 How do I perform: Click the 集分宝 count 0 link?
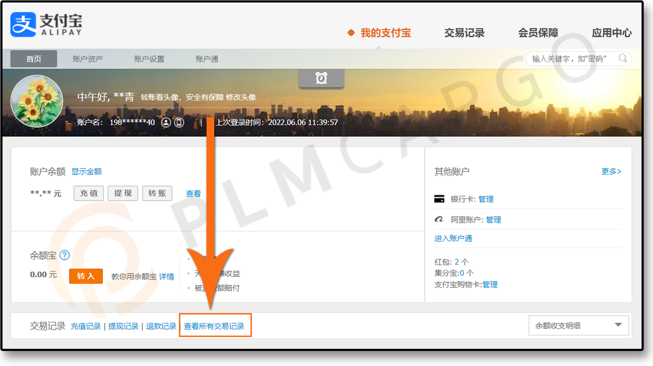coord(462,273)
